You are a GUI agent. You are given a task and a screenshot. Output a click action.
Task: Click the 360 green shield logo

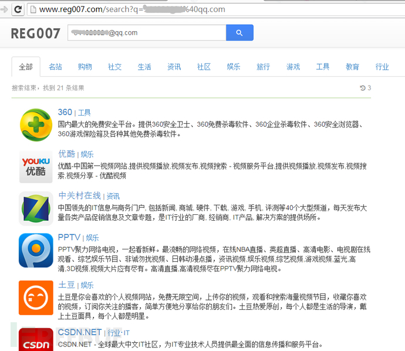tap(36, 125)
